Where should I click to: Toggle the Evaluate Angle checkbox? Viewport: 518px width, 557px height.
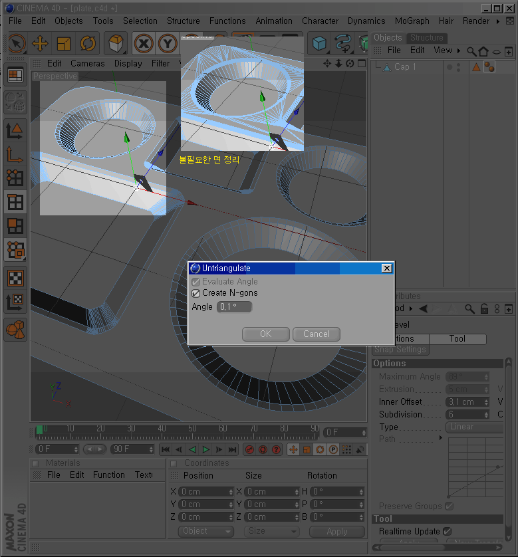pyautogui.click(x=195, y=282)
